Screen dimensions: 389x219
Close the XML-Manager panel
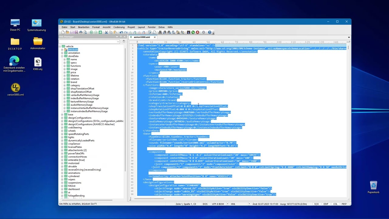124,37
